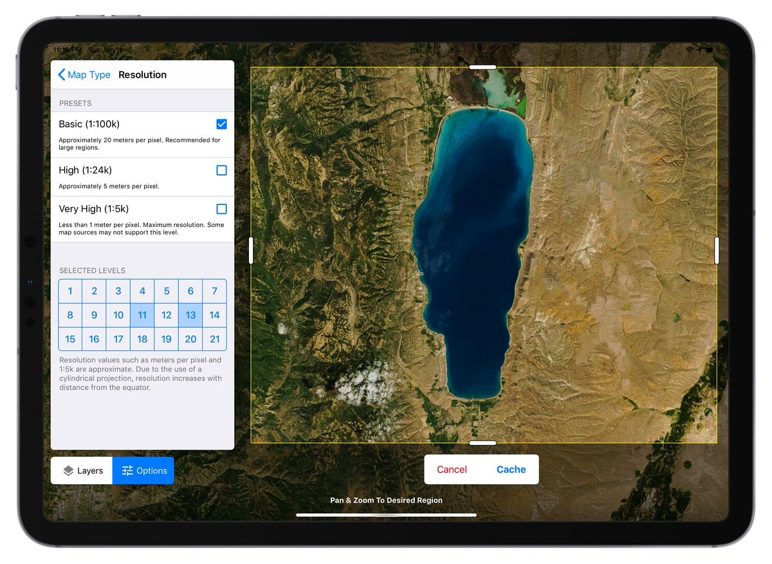Tap the battery indicator in the status bar
772x564 pixels.
[x=709, y=50]
